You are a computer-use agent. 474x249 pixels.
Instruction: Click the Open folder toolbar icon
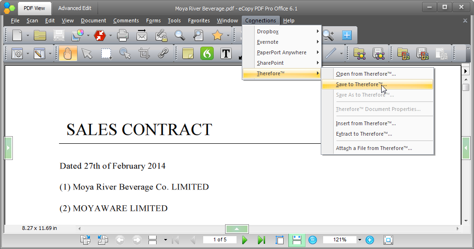point(40,35)
